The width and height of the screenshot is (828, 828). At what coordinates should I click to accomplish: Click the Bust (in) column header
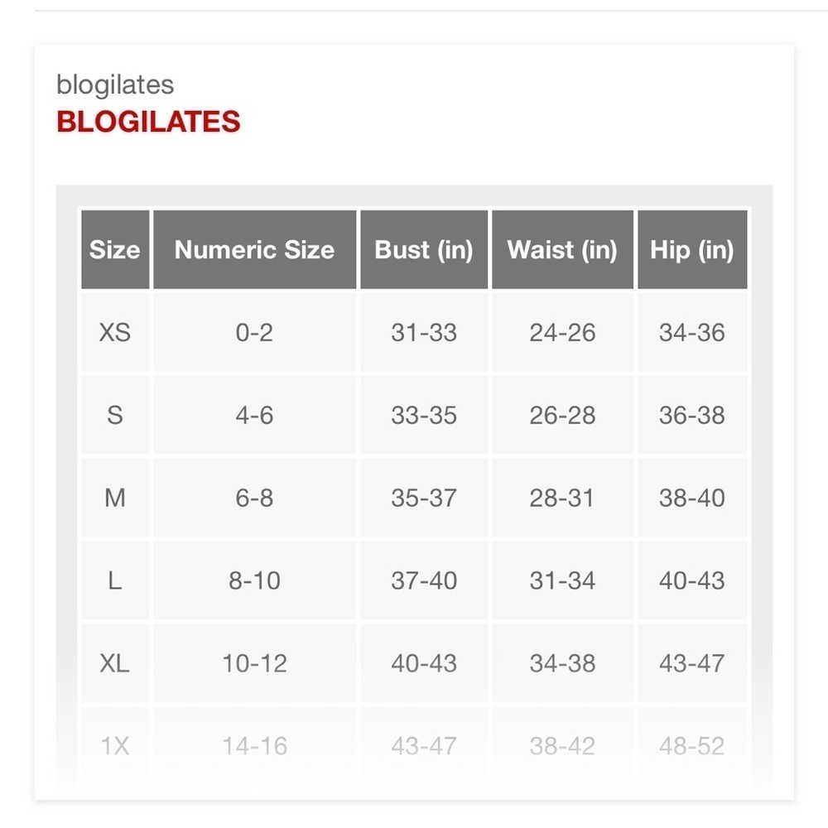click(x=424, y=249)
